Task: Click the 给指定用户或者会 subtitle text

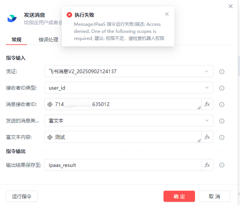Action: click(x=43, y=22)
